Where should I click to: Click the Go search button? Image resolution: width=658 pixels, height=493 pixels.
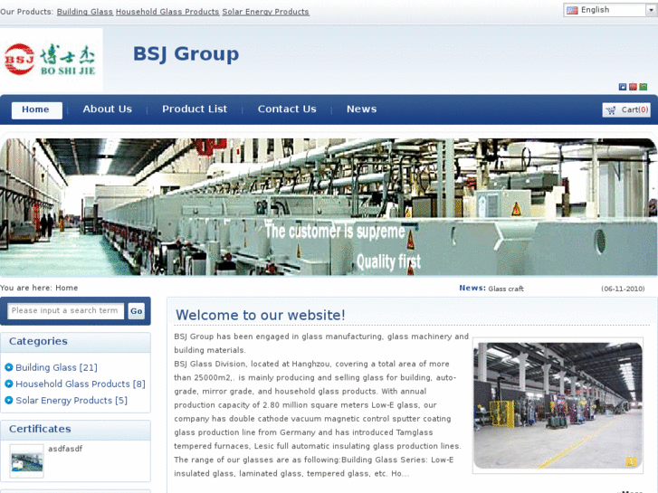137,311
